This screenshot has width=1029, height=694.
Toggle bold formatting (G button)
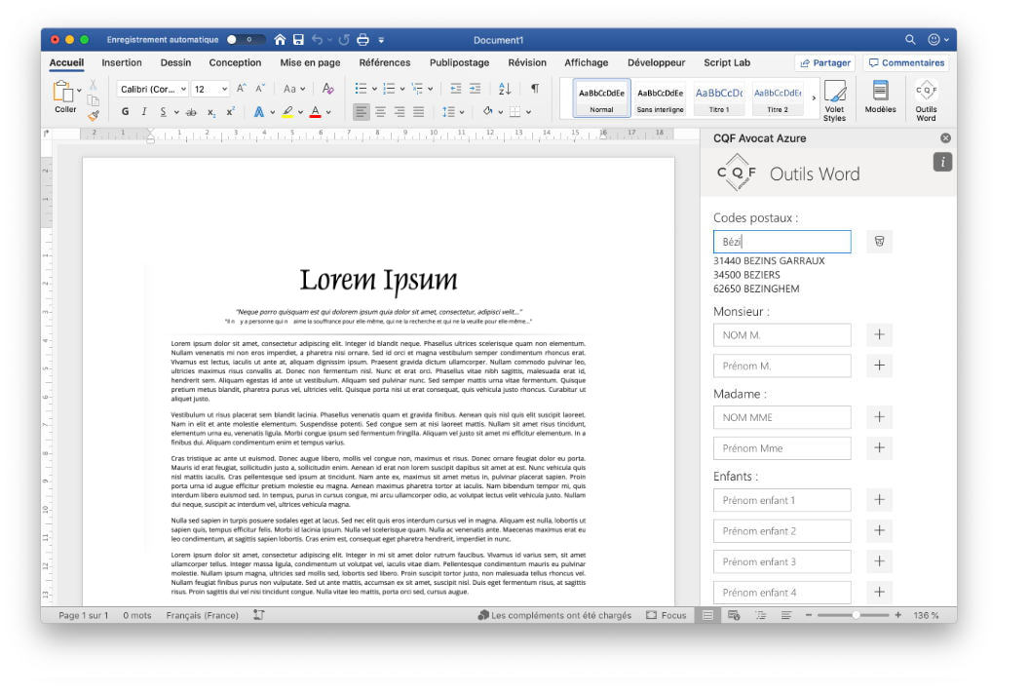[126, 111]
